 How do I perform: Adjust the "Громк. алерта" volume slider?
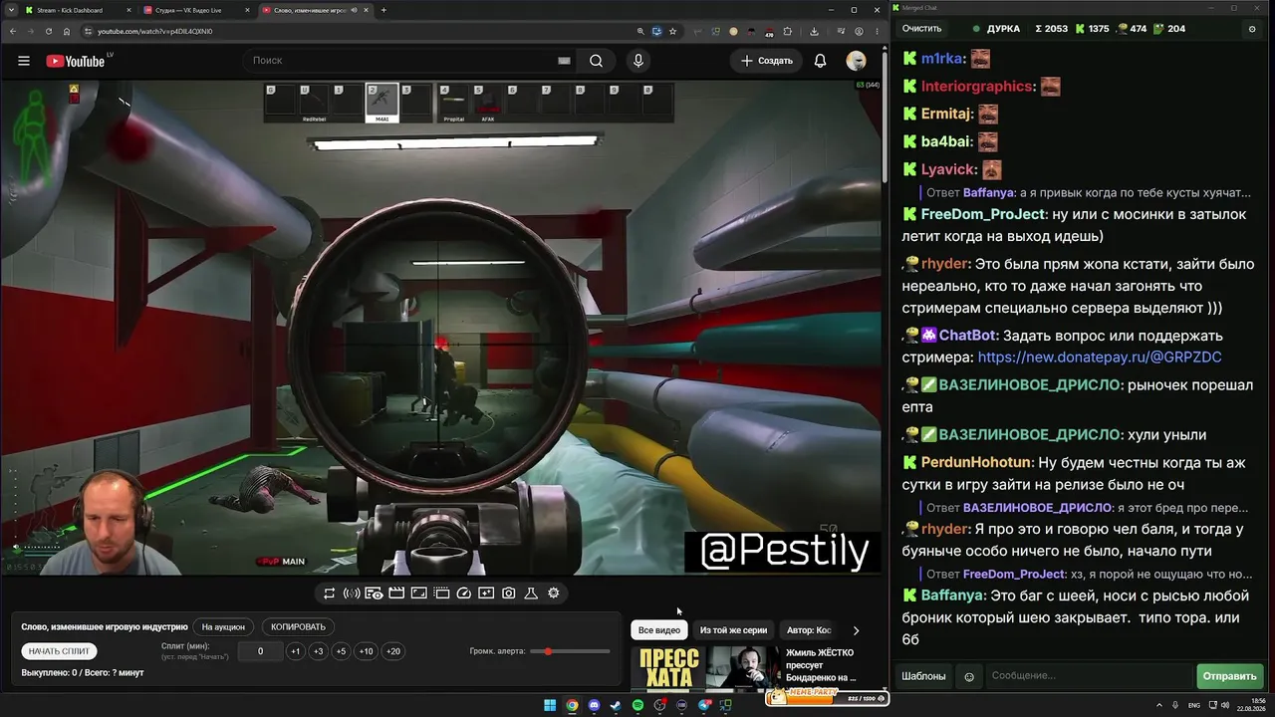click(x=571, y=651)
